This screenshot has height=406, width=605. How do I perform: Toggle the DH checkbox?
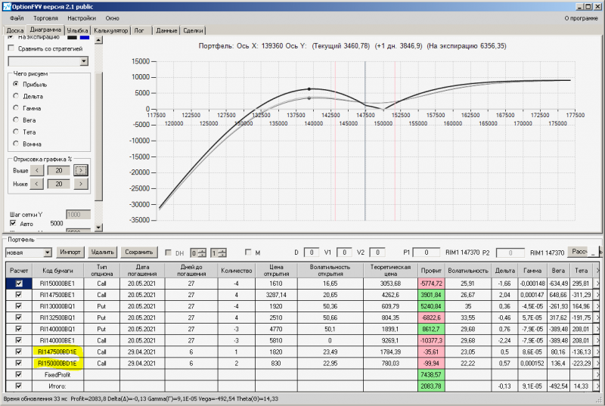tap(168, 253)
